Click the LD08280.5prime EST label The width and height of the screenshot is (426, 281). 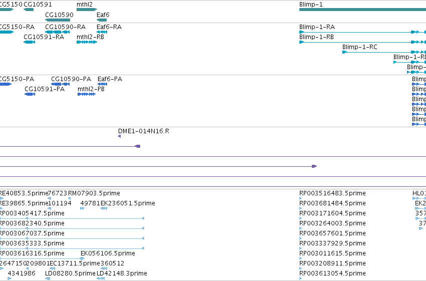point(70,273)
